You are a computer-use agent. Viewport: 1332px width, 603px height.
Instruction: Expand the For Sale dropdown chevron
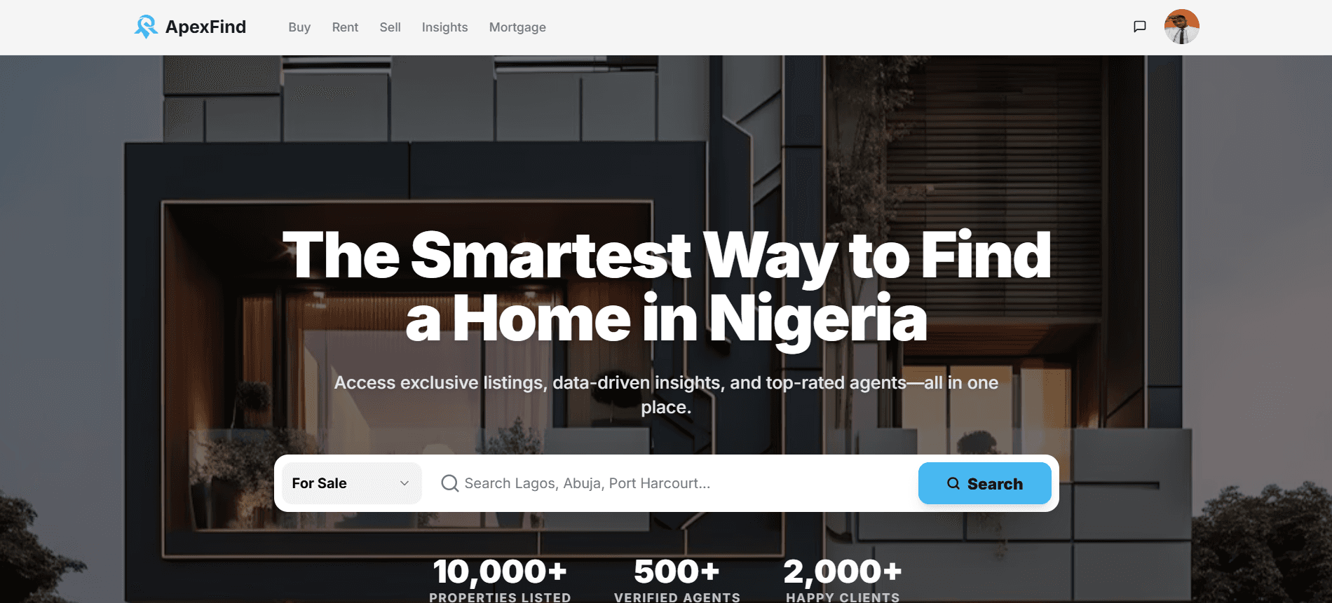click(405, 483)
